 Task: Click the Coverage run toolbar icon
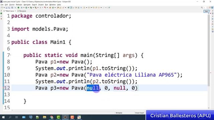click(x=31, y=8)
